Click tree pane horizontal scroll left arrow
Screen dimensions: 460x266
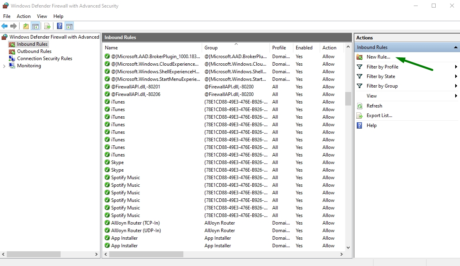click(3, 254)
